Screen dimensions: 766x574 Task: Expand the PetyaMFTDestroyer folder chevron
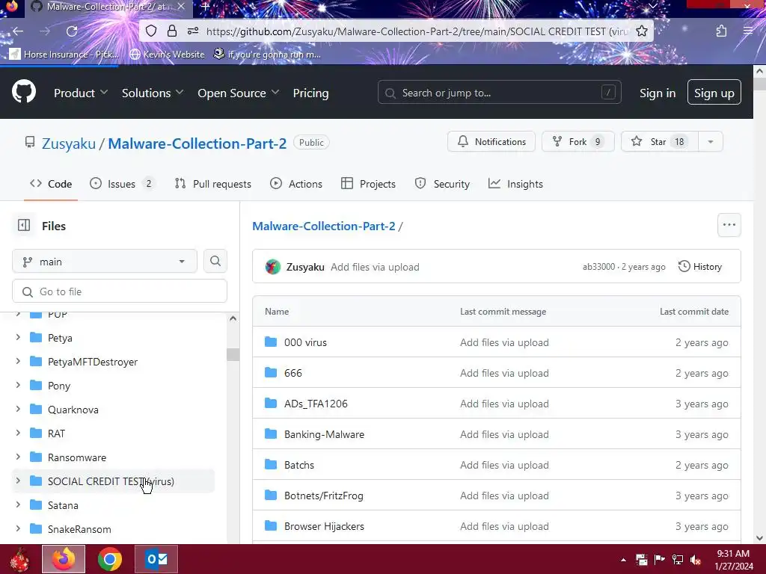[x=18, y=361]
